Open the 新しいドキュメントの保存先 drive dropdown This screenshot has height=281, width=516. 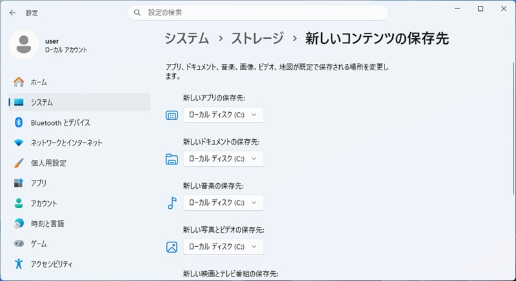(223, 159)
